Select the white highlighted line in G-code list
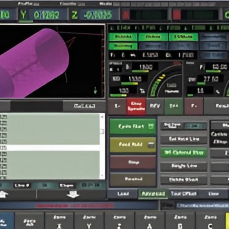The image size is (229, 229). pyautogui.click(x=51, y=148)
